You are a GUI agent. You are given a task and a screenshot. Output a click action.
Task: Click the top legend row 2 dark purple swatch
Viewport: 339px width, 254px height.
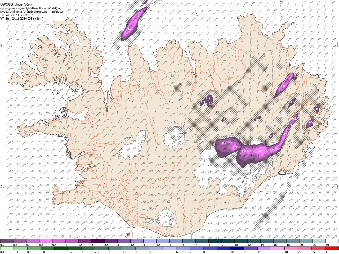pyautogui.click(x=98, y=241)
